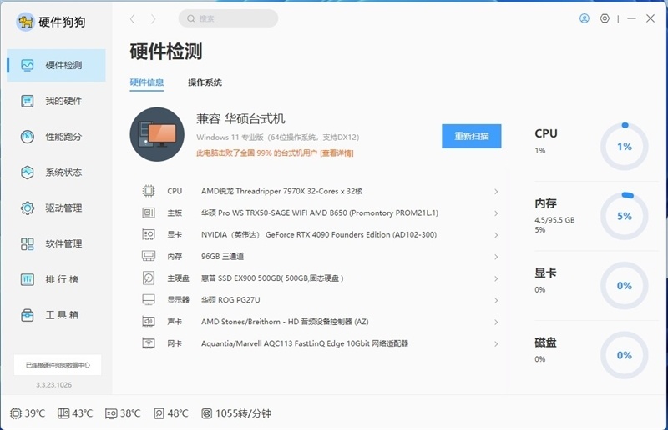Click the 内存 memory icon in list
The image size is (668, 430).
coord(149,256)
